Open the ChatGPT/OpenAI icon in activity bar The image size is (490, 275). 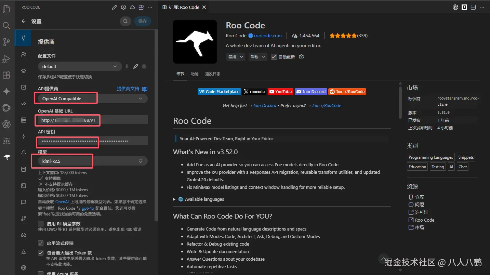tap(6, 124)
